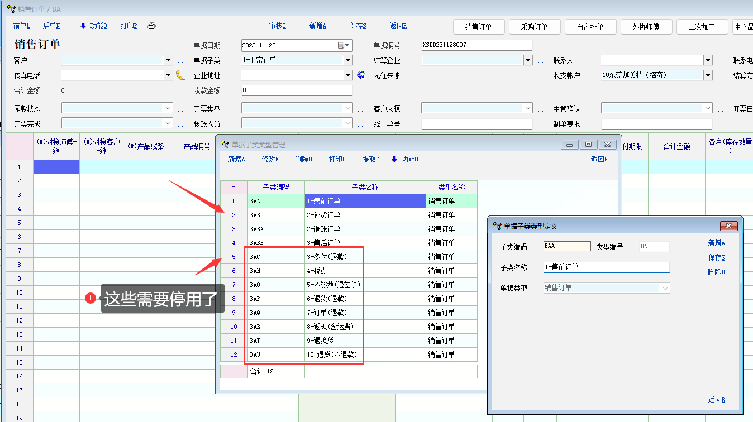Click 审核 in the main toolbar
The height and width of the screenshot is (422, 753).
coord(277,26)
